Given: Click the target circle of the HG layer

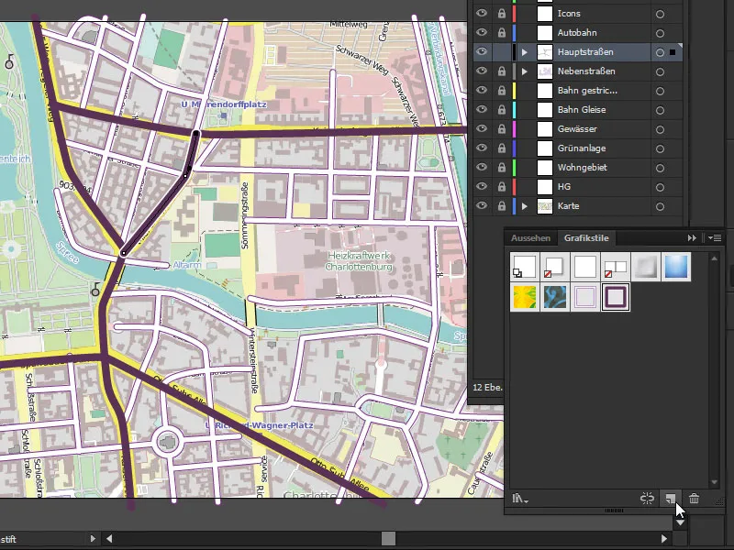Looking at the screenshot, I should (660, 187).
